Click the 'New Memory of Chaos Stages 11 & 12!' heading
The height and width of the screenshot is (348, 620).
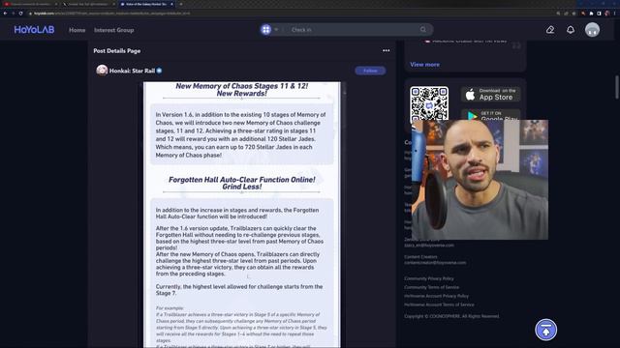click(241, 90)
